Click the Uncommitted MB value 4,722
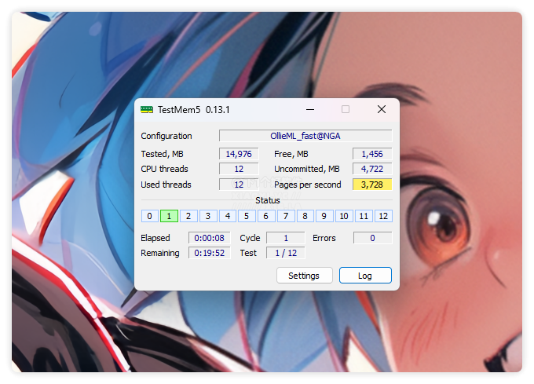 [x=372, y=169]
